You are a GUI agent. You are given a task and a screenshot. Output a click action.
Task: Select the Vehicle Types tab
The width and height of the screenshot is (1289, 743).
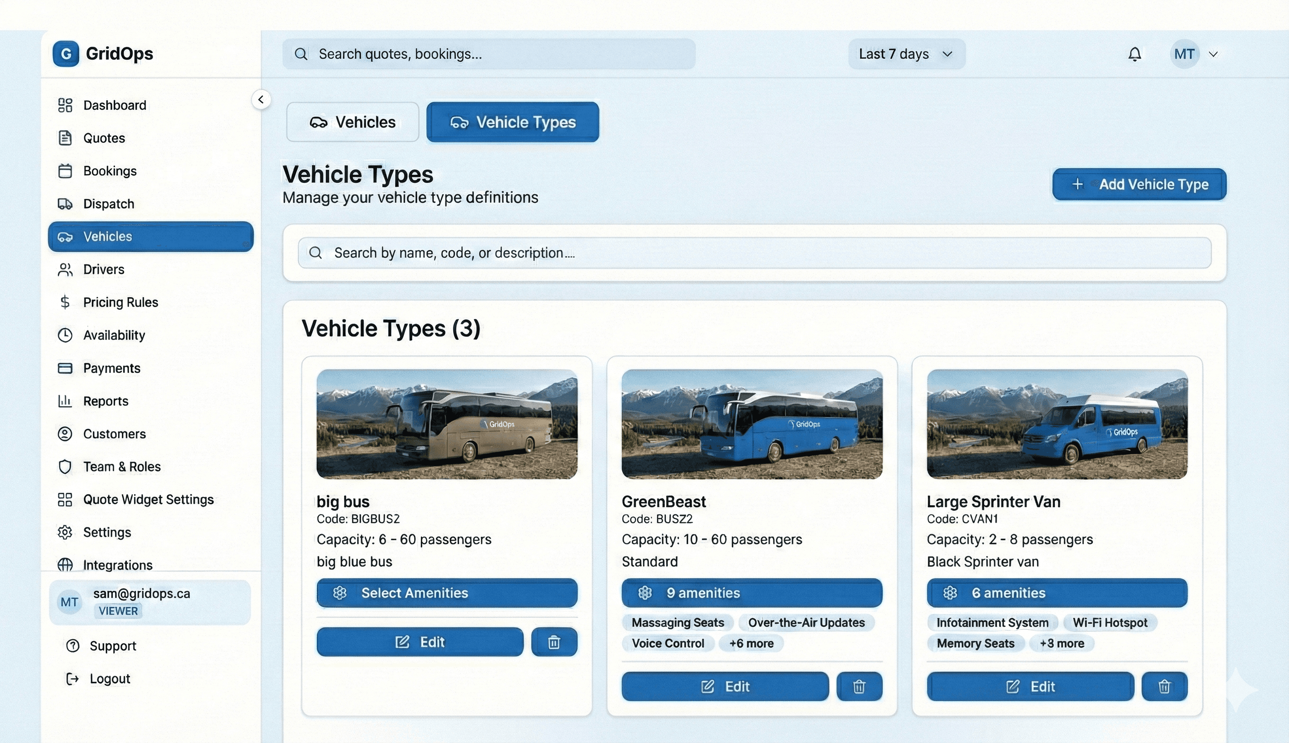point(512,122)
